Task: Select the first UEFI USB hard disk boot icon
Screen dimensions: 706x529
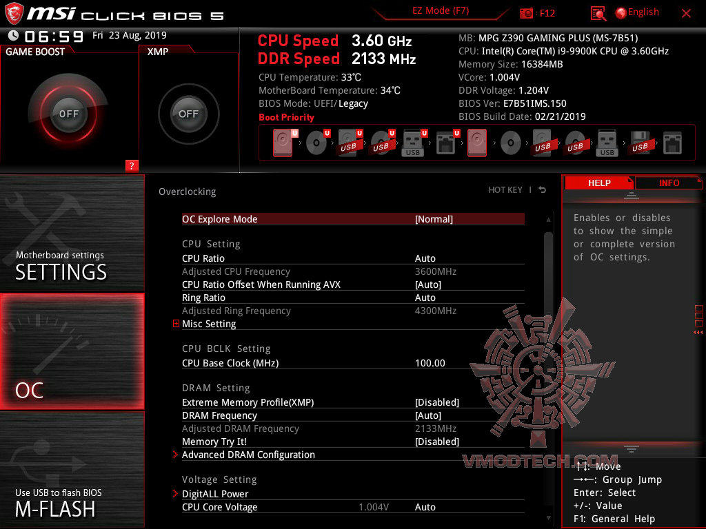Action: [350, 143]
